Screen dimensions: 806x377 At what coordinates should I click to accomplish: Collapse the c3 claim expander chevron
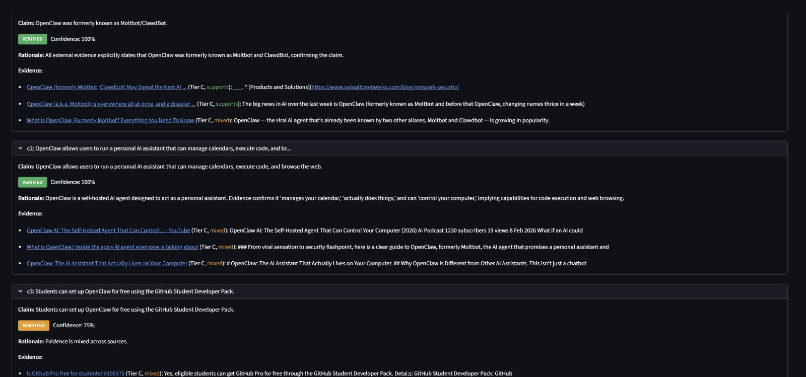tap(20, 291)
